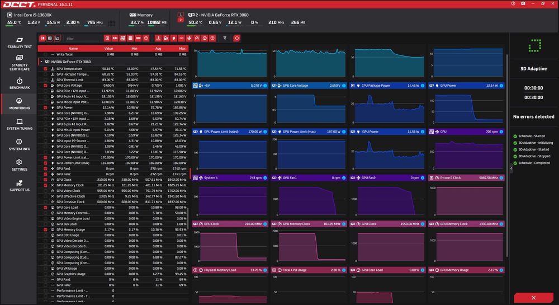559x305 pixels.
Task: Uncheck the GPU Core Voltage checkbox
Action: coord(45,85)
